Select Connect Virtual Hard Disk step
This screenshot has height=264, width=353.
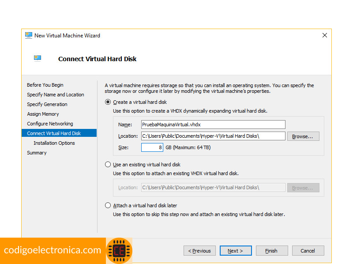pos(59,133)
